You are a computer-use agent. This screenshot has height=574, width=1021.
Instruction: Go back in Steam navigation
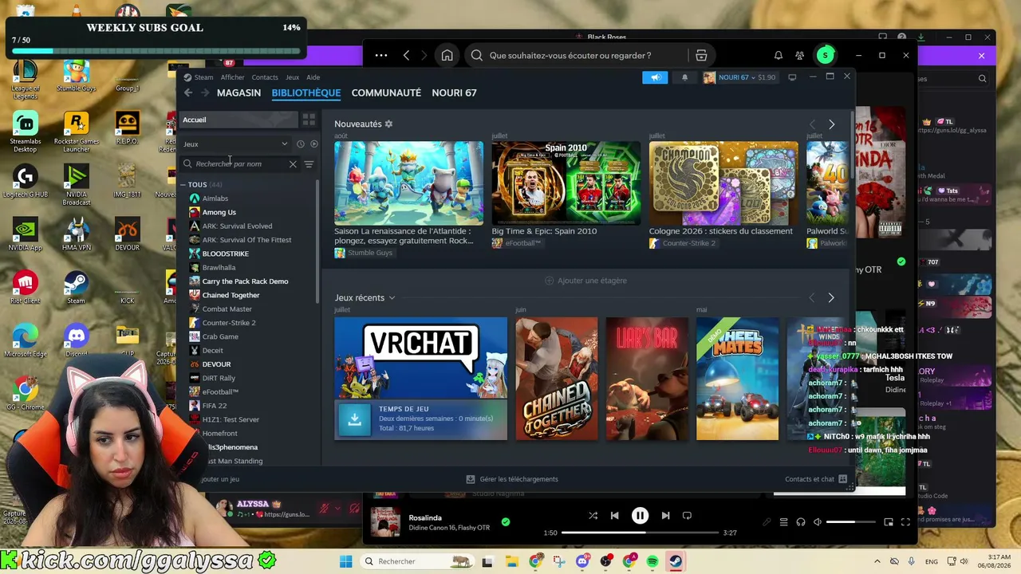[x=188, y=92]
